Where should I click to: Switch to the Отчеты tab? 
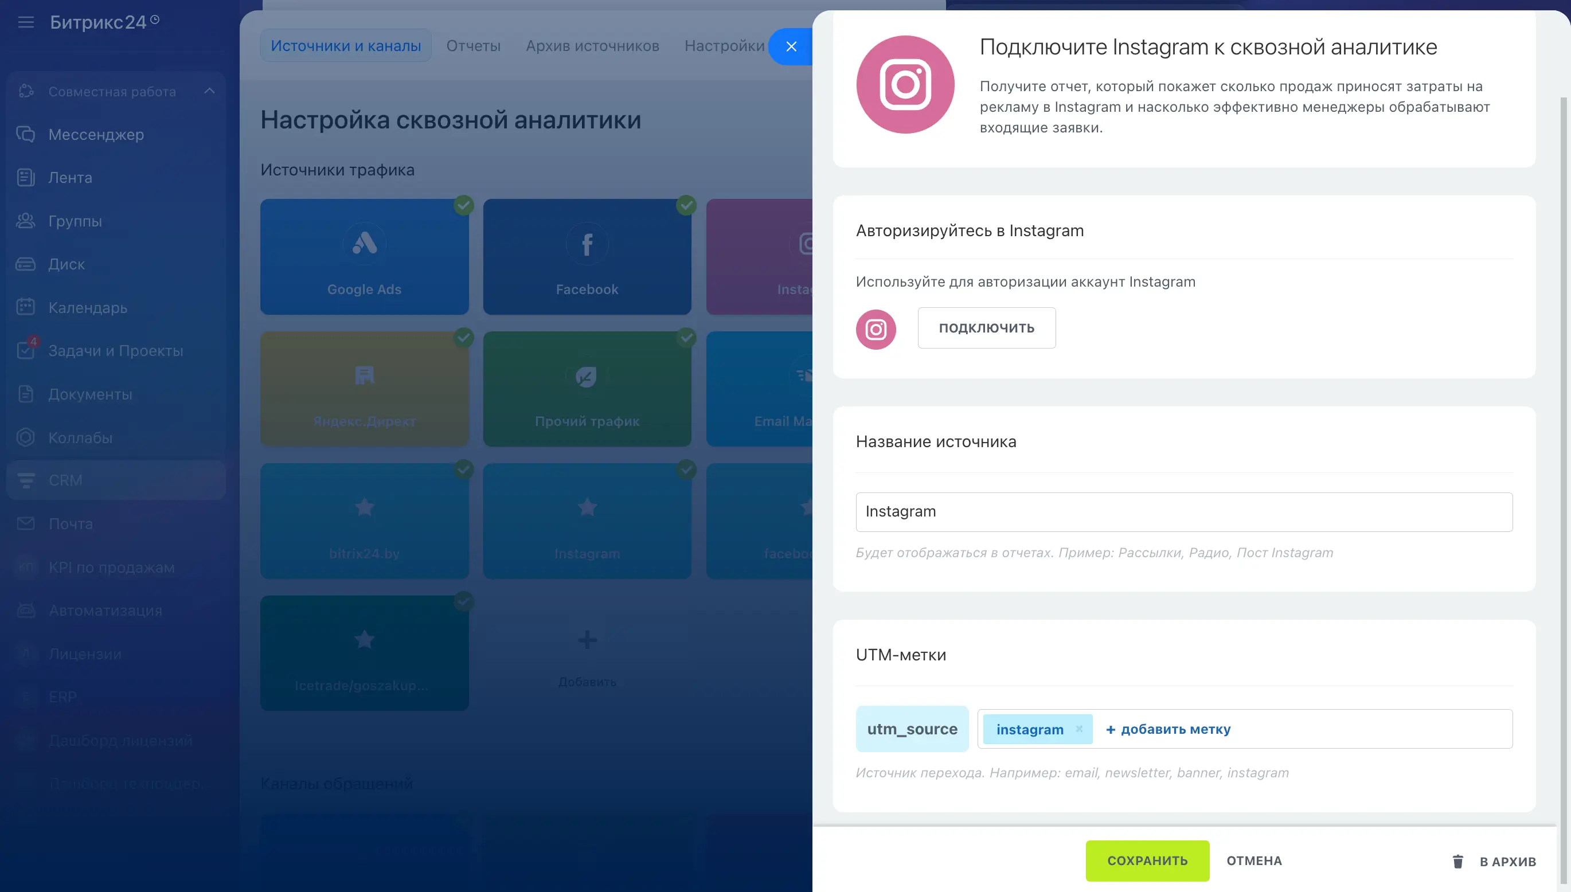(473, 46)
